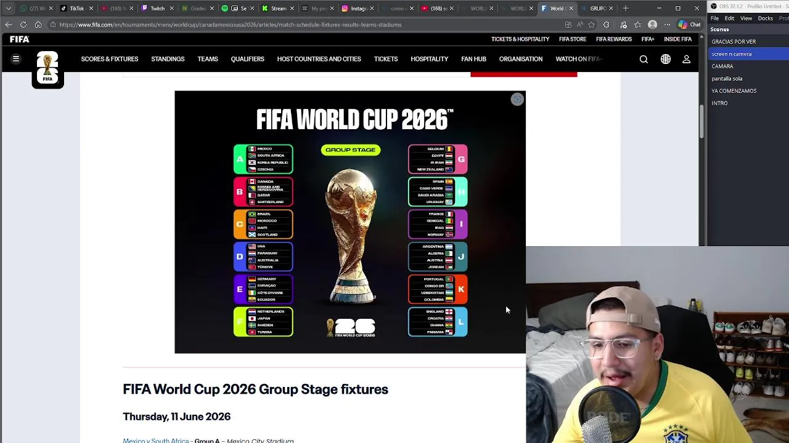Image resolution: width=789 pixels, height=443 pixels.
Task: Click the World Cup 2026 group stage image
Action: click(x=350, y=222)
